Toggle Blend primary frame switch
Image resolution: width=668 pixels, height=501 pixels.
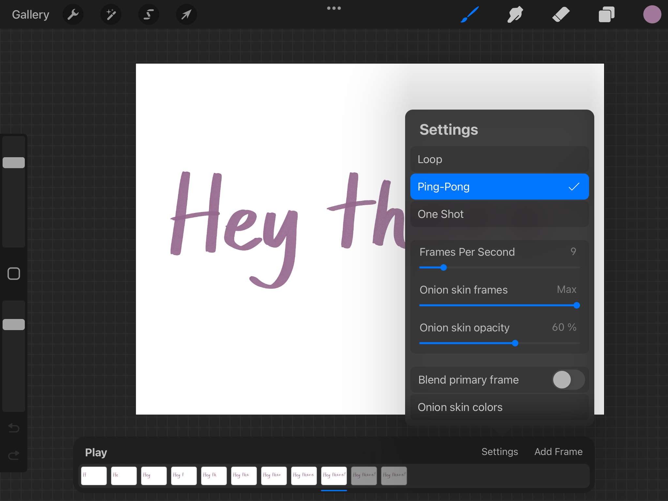[x=568, y=380]
